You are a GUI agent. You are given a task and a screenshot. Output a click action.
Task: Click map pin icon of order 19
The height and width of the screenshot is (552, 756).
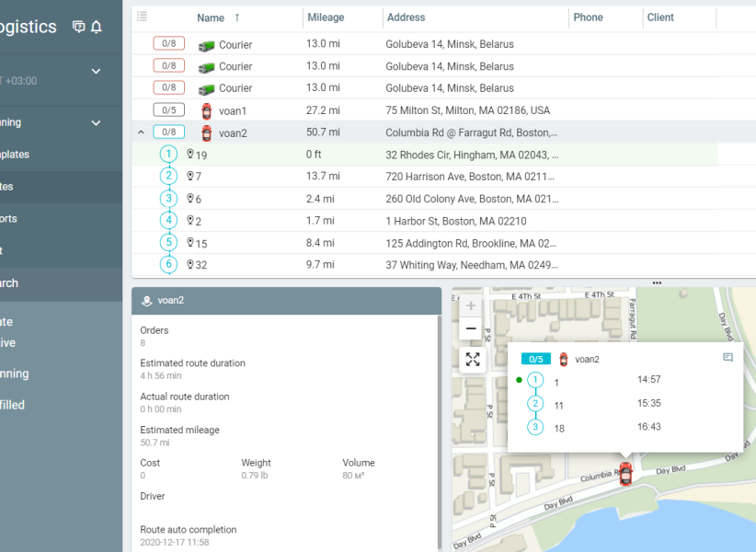(x=190, y=154)
